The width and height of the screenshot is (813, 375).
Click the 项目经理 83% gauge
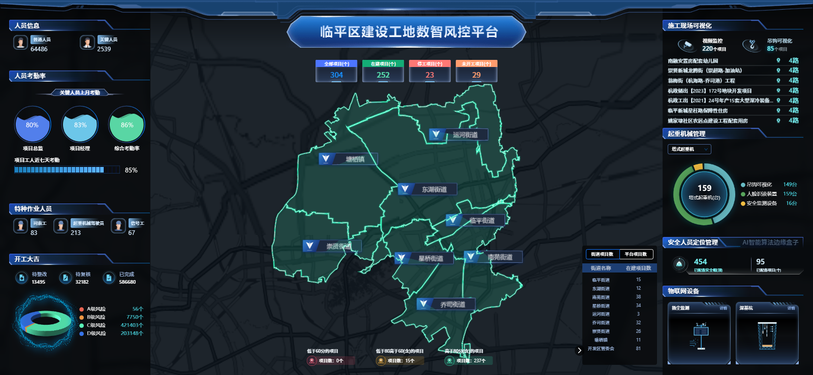tap(80, 124)
